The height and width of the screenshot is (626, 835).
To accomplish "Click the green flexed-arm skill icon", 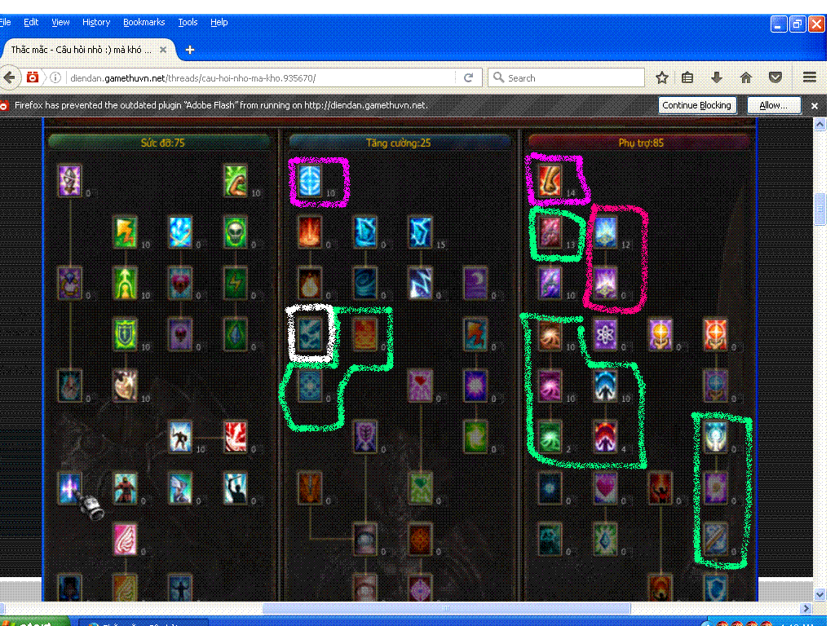I will point(236,181).
